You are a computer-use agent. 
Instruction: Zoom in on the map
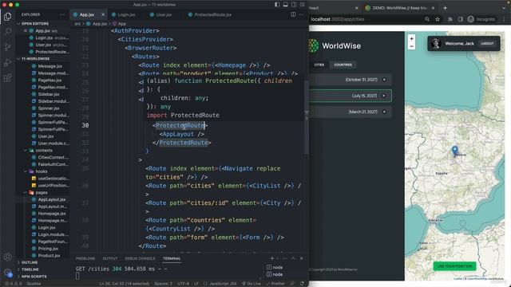pos(412,39)
